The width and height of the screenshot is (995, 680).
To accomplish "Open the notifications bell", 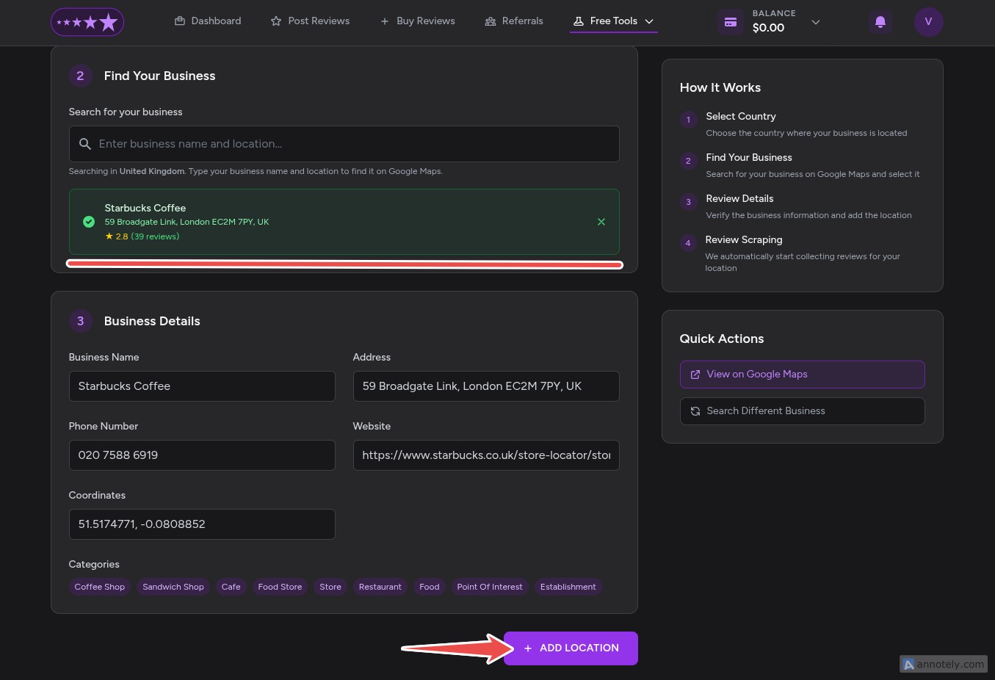I will (x=880, y=22).
